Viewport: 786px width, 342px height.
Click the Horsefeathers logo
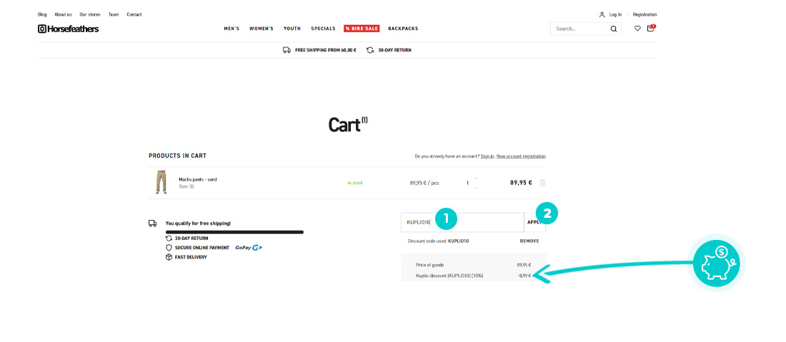tap(68, 29)
